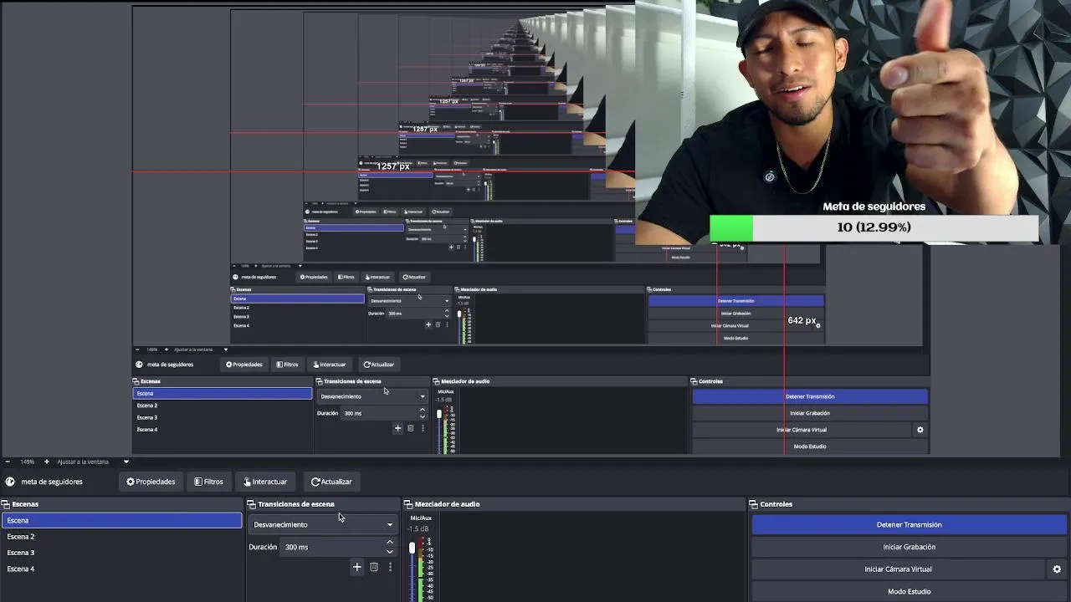
Task: Click the Mic/Aux fader in largest nested preview copy
Action: pos(439,414)
